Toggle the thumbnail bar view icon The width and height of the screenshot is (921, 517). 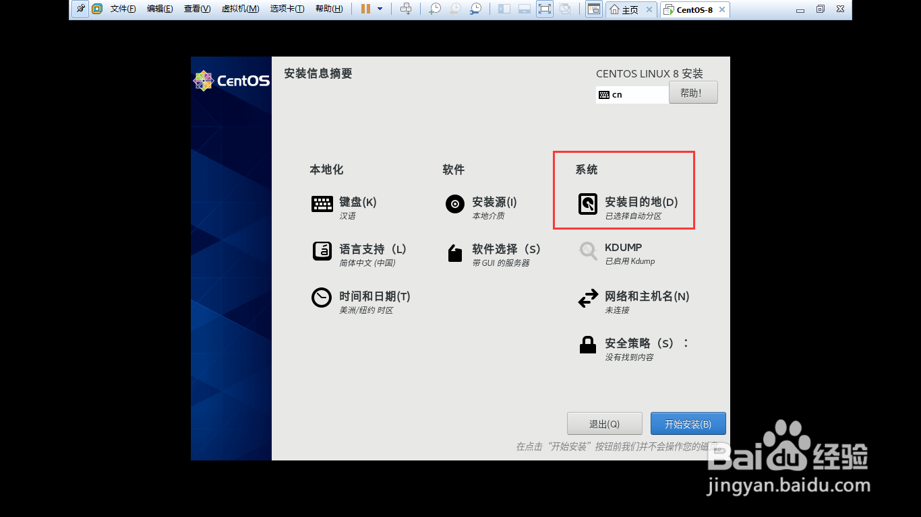pos(525,9)
